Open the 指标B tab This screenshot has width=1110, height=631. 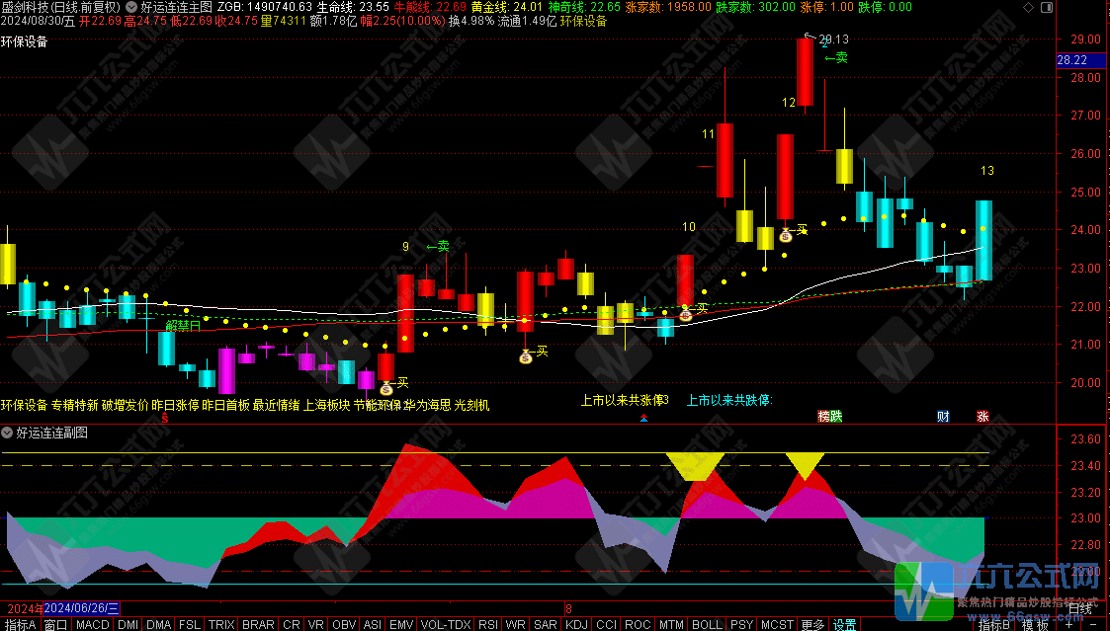(994, 625)
